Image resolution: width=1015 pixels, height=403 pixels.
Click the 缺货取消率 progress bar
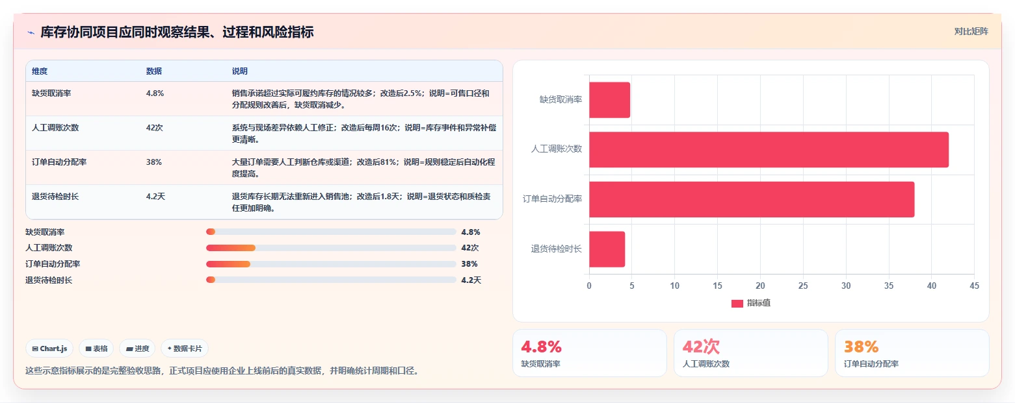tap(331, 232)
